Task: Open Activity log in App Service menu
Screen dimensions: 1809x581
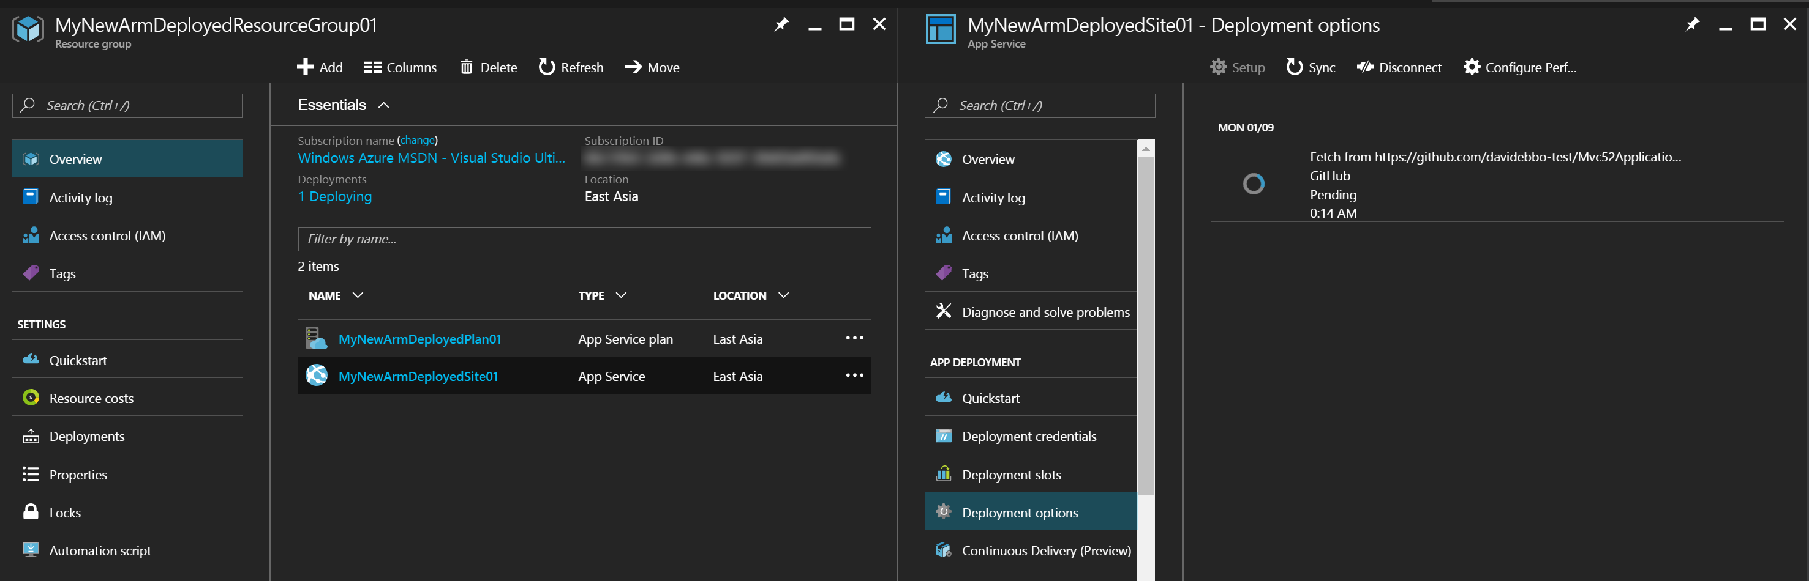Action: [x=1030, y=197]
